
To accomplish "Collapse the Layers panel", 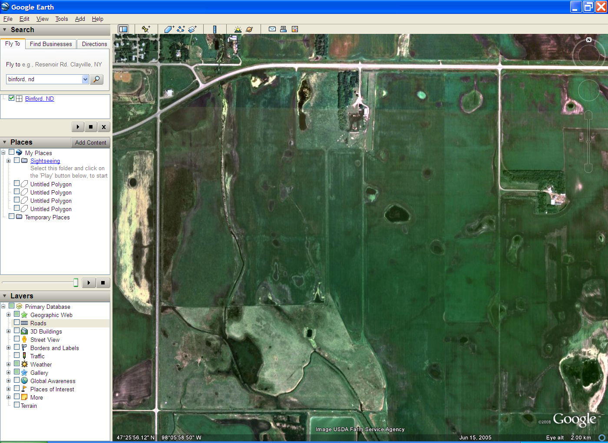I will click(5, 296).
